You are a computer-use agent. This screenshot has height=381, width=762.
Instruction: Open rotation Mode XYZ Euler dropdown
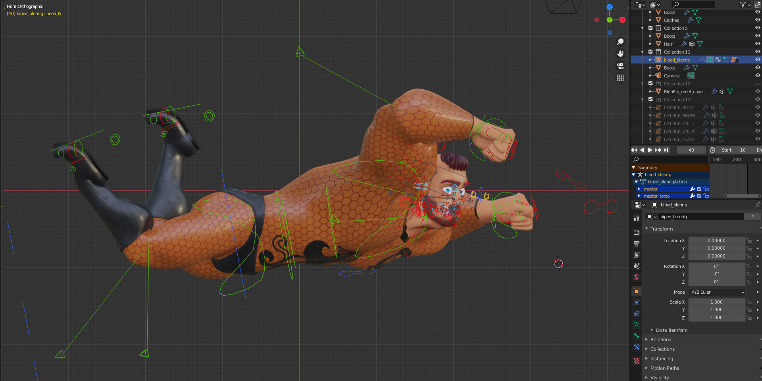pos(718,292)
